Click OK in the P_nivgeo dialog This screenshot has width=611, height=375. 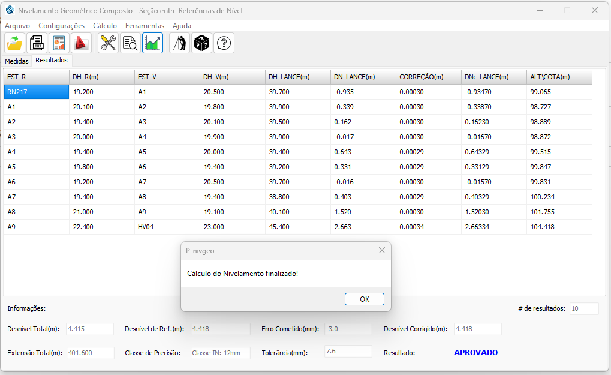[x=365, y=299]
